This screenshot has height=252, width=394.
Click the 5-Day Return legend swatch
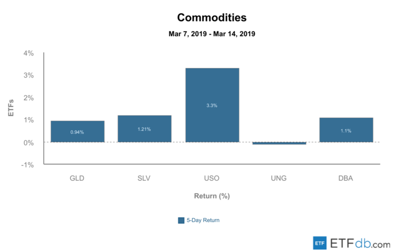(181, 220)
